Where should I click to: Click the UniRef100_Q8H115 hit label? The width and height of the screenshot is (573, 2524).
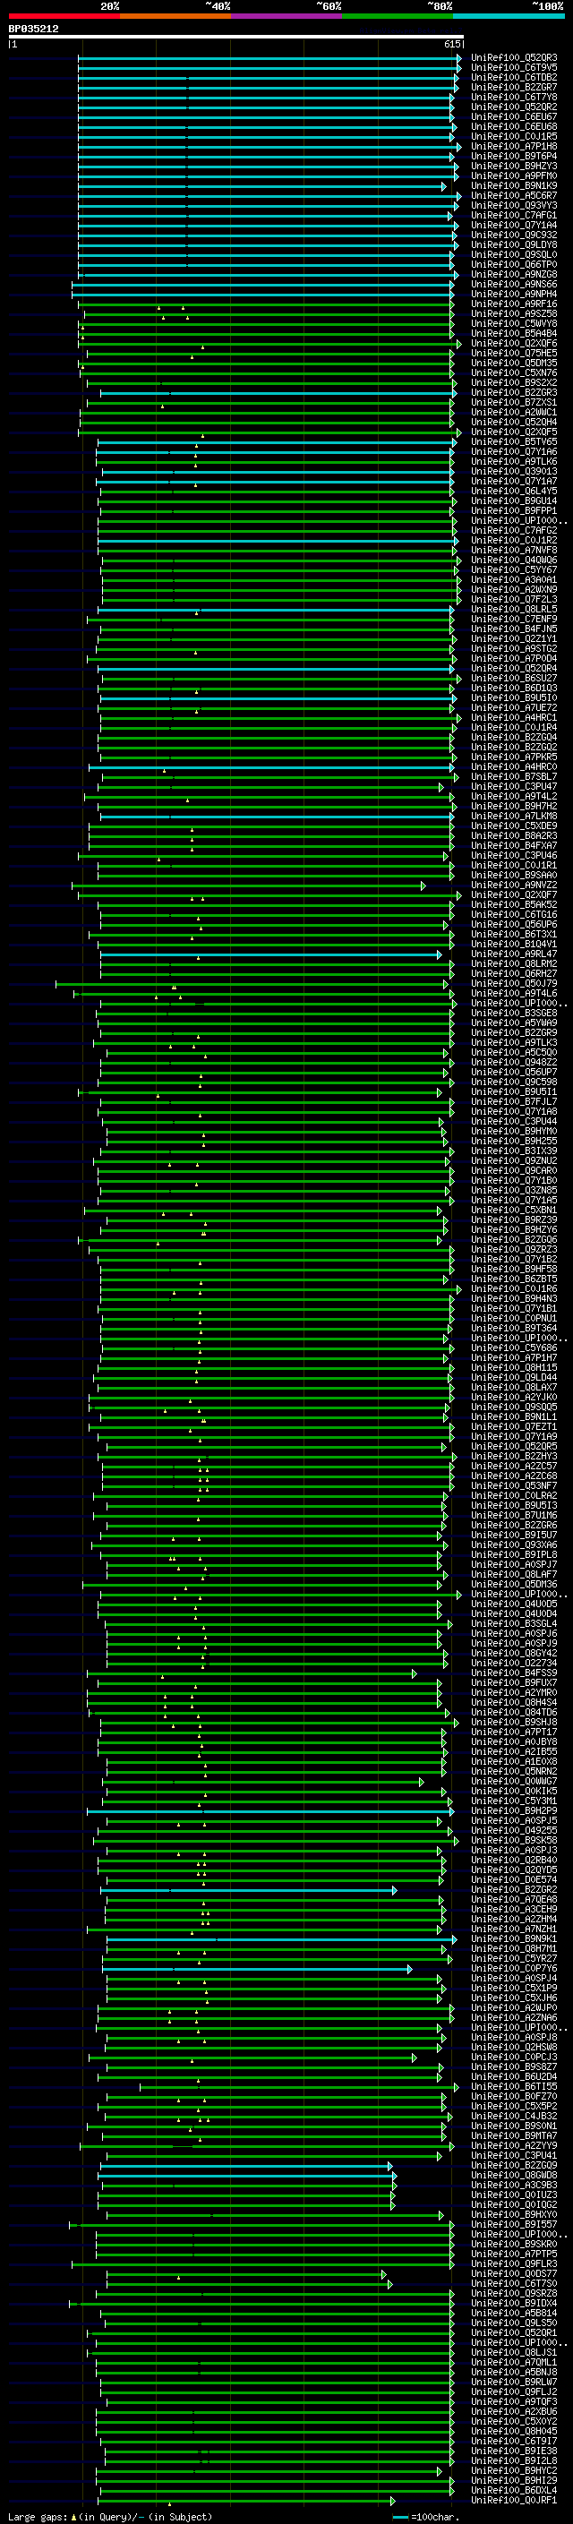514,1367
